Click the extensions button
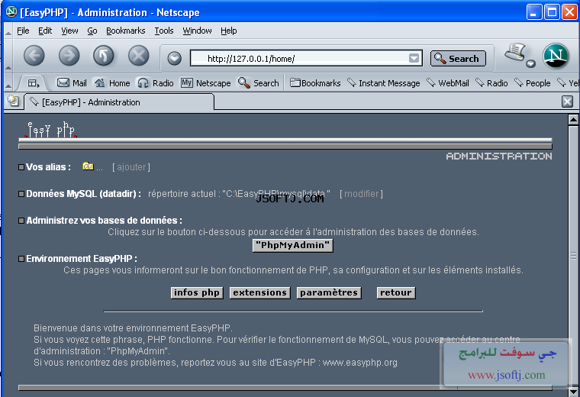This screenshot has width=580, height=397. coord(259,292)
